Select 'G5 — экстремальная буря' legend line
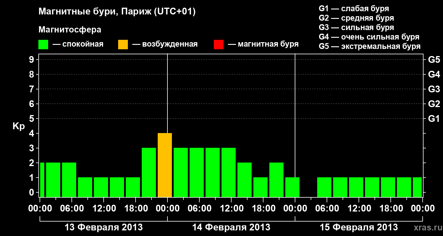The image size is (443, 236). (x=369, y=46)
